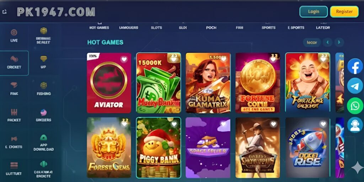Select the Cricket sidebar category
This screenshot has height=182, width=364.
[x=14, y=63]
